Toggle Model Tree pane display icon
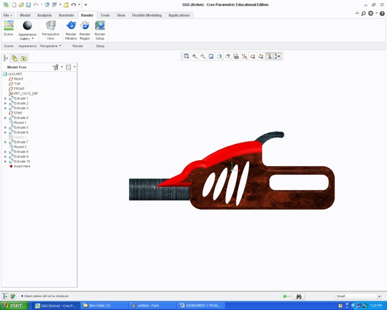This screenshot has height=310, width=387. click(5, 296)
